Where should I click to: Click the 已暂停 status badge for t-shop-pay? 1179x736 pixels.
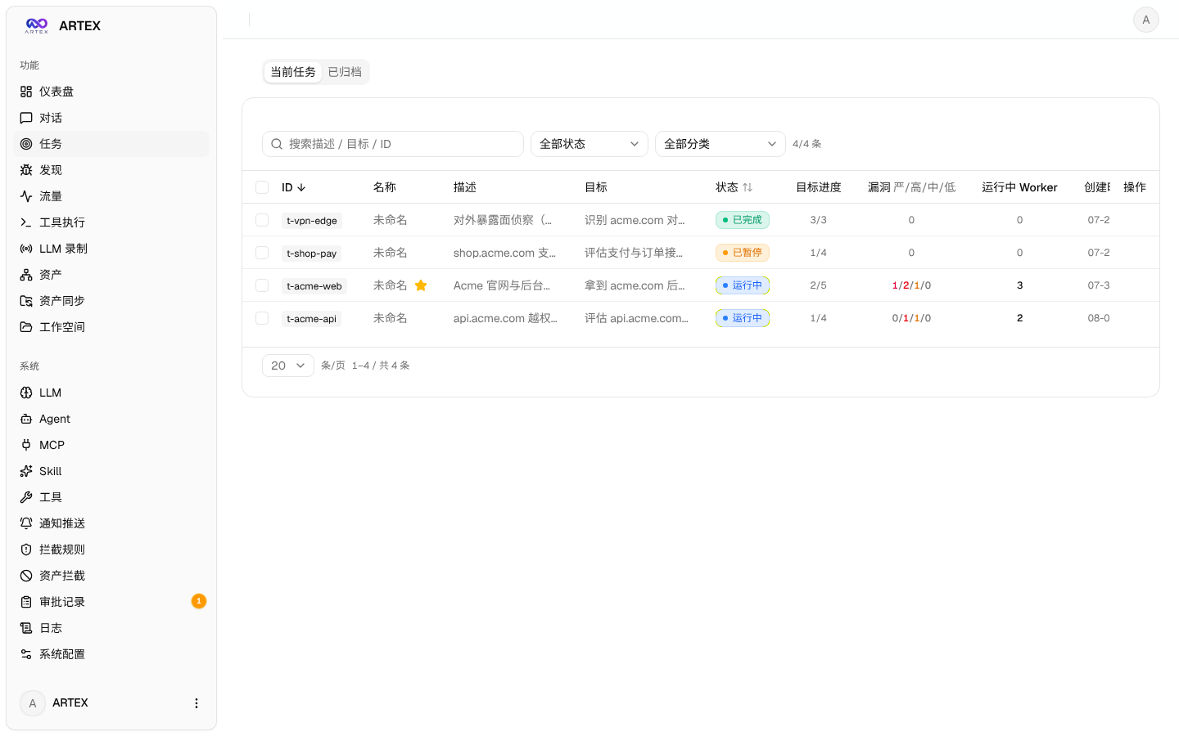point(743,253)
